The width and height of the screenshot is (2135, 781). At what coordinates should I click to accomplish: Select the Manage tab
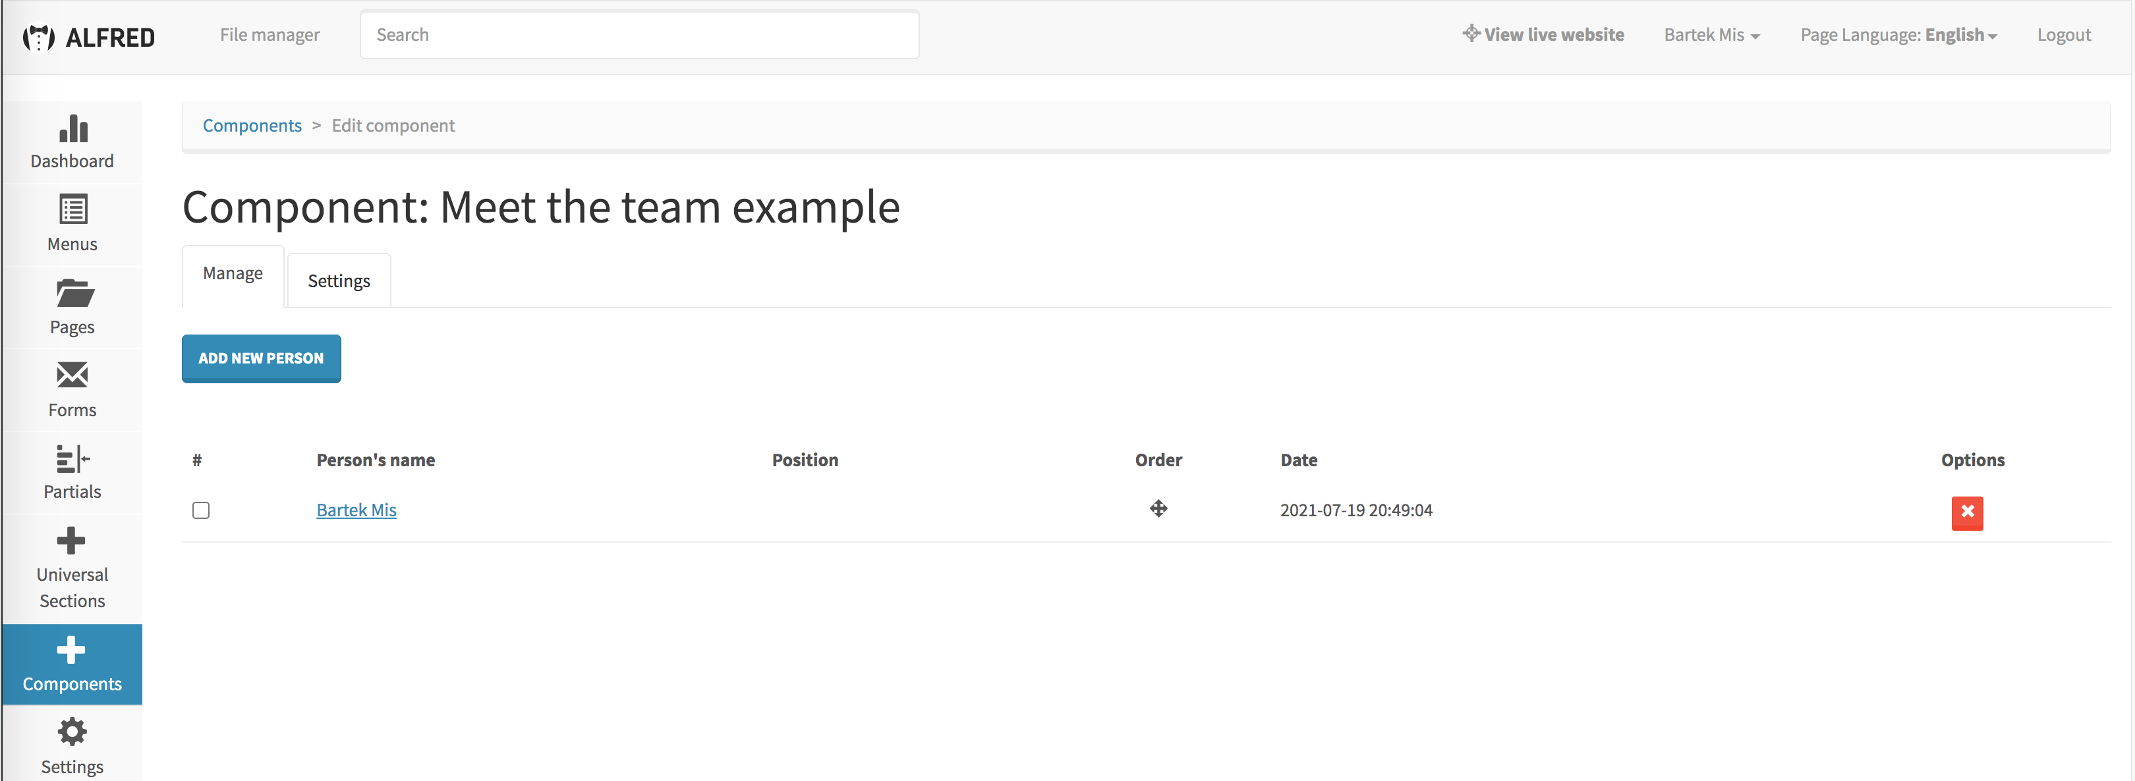pos(232,273)
